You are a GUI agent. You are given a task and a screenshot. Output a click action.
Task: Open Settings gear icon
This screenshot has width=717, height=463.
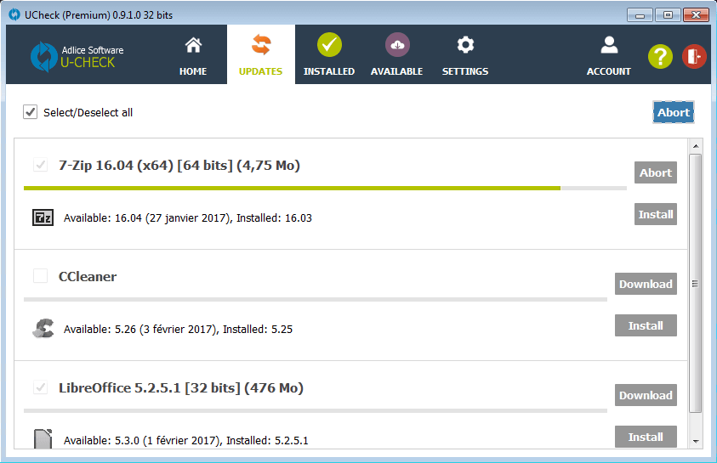(465, 45)
